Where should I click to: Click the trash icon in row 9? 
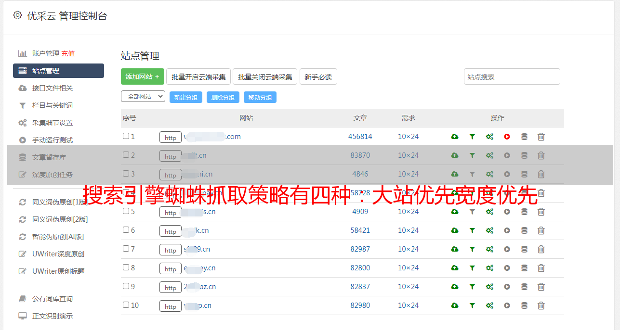point(541,287)
